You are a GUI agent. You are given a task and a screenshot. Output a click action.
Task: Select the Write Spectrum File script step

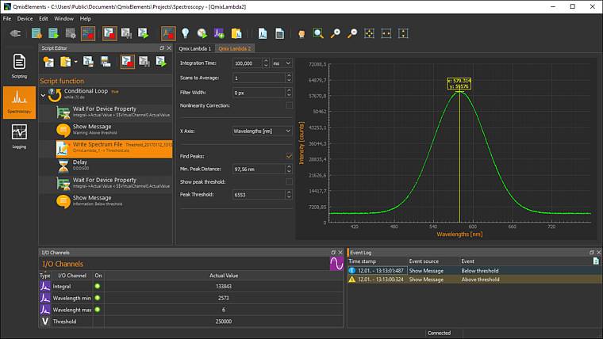pyautogui.click(x=114, y=149)
